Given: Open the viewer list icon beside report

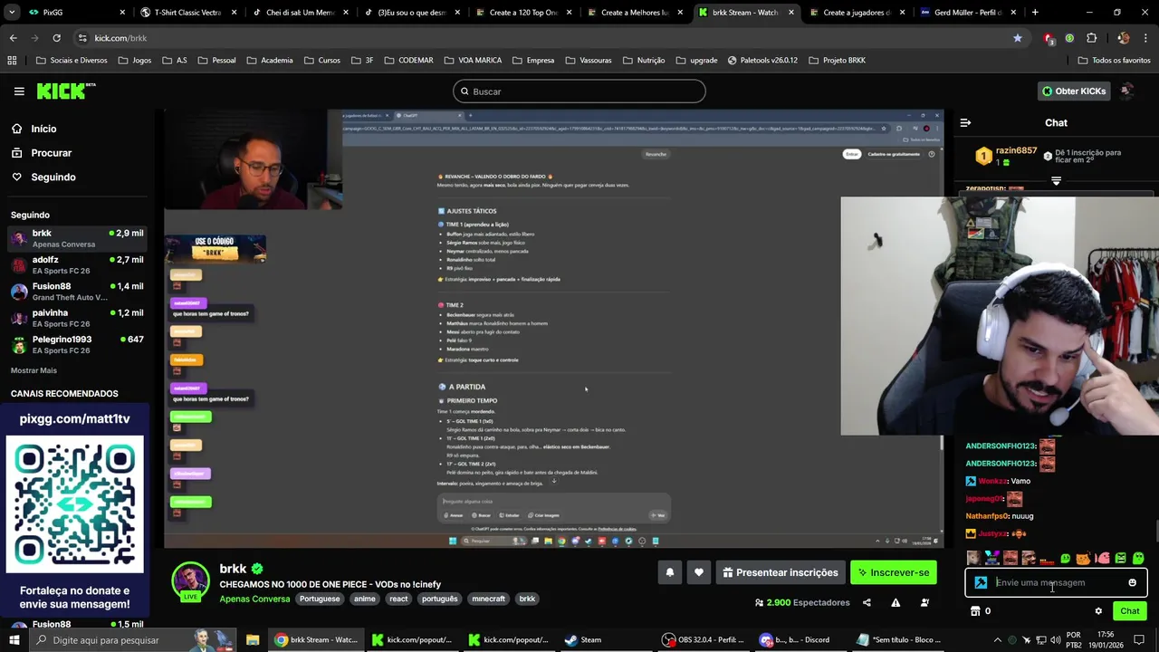Looking at the screenshot, I should [924, 603].
